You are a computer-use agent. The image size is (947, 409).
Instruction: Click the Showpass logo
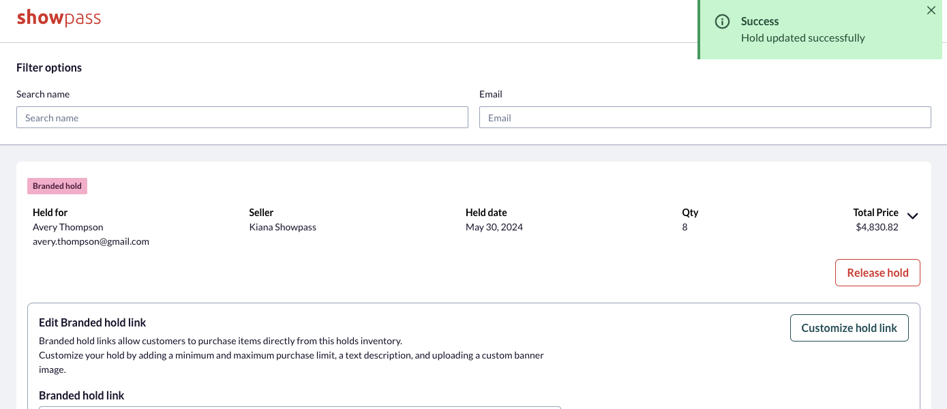point(59,18)
